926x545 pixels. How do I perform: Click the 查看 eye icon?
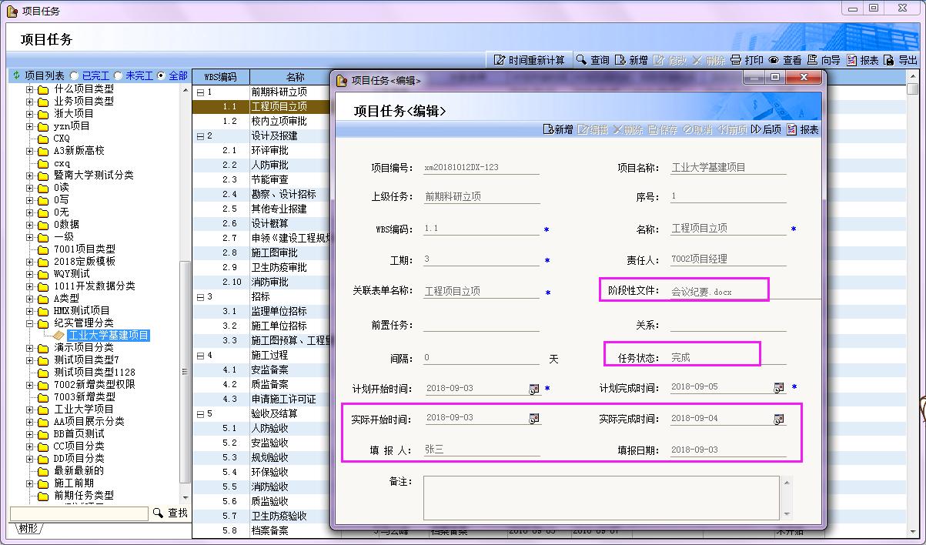(x=774, y=60)
